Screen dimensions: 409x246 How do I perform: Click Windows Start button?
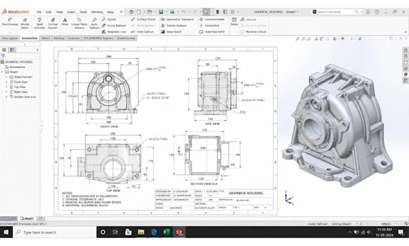(6, 232)
